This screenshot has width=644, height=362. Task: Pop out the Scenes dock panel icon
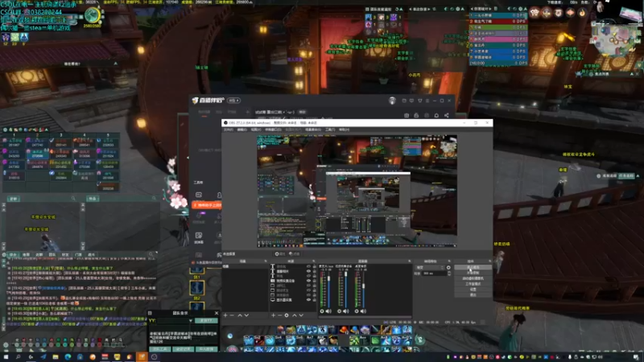point(266,261)
